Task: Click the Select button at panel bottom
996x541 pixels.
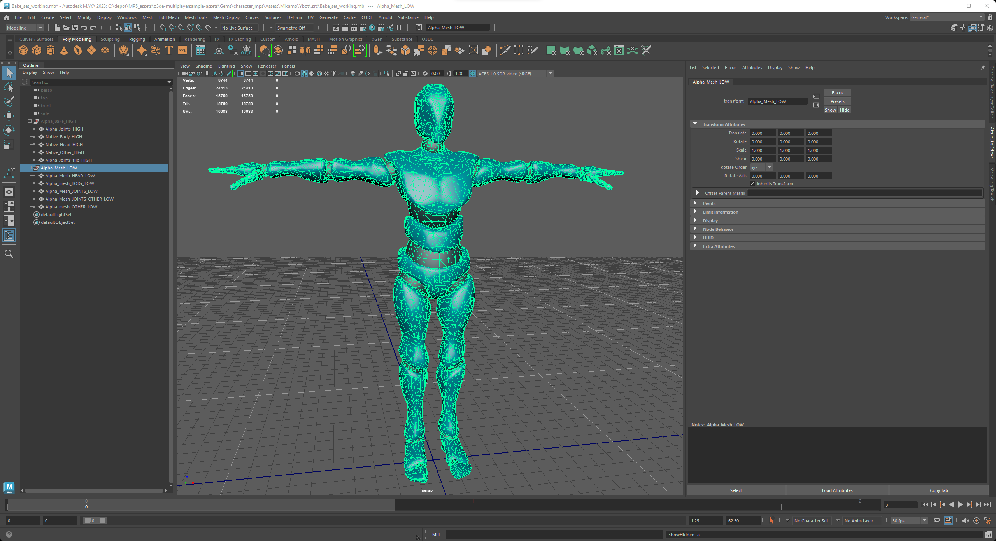Action: click(x=736, y=490)
